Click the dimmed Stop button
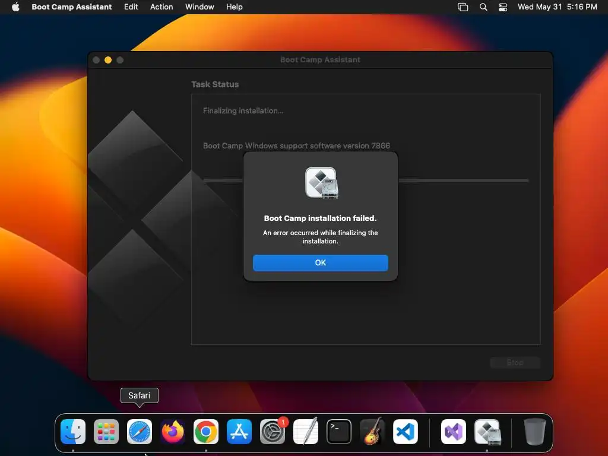The image size is (608, 456). pos(515,363)
